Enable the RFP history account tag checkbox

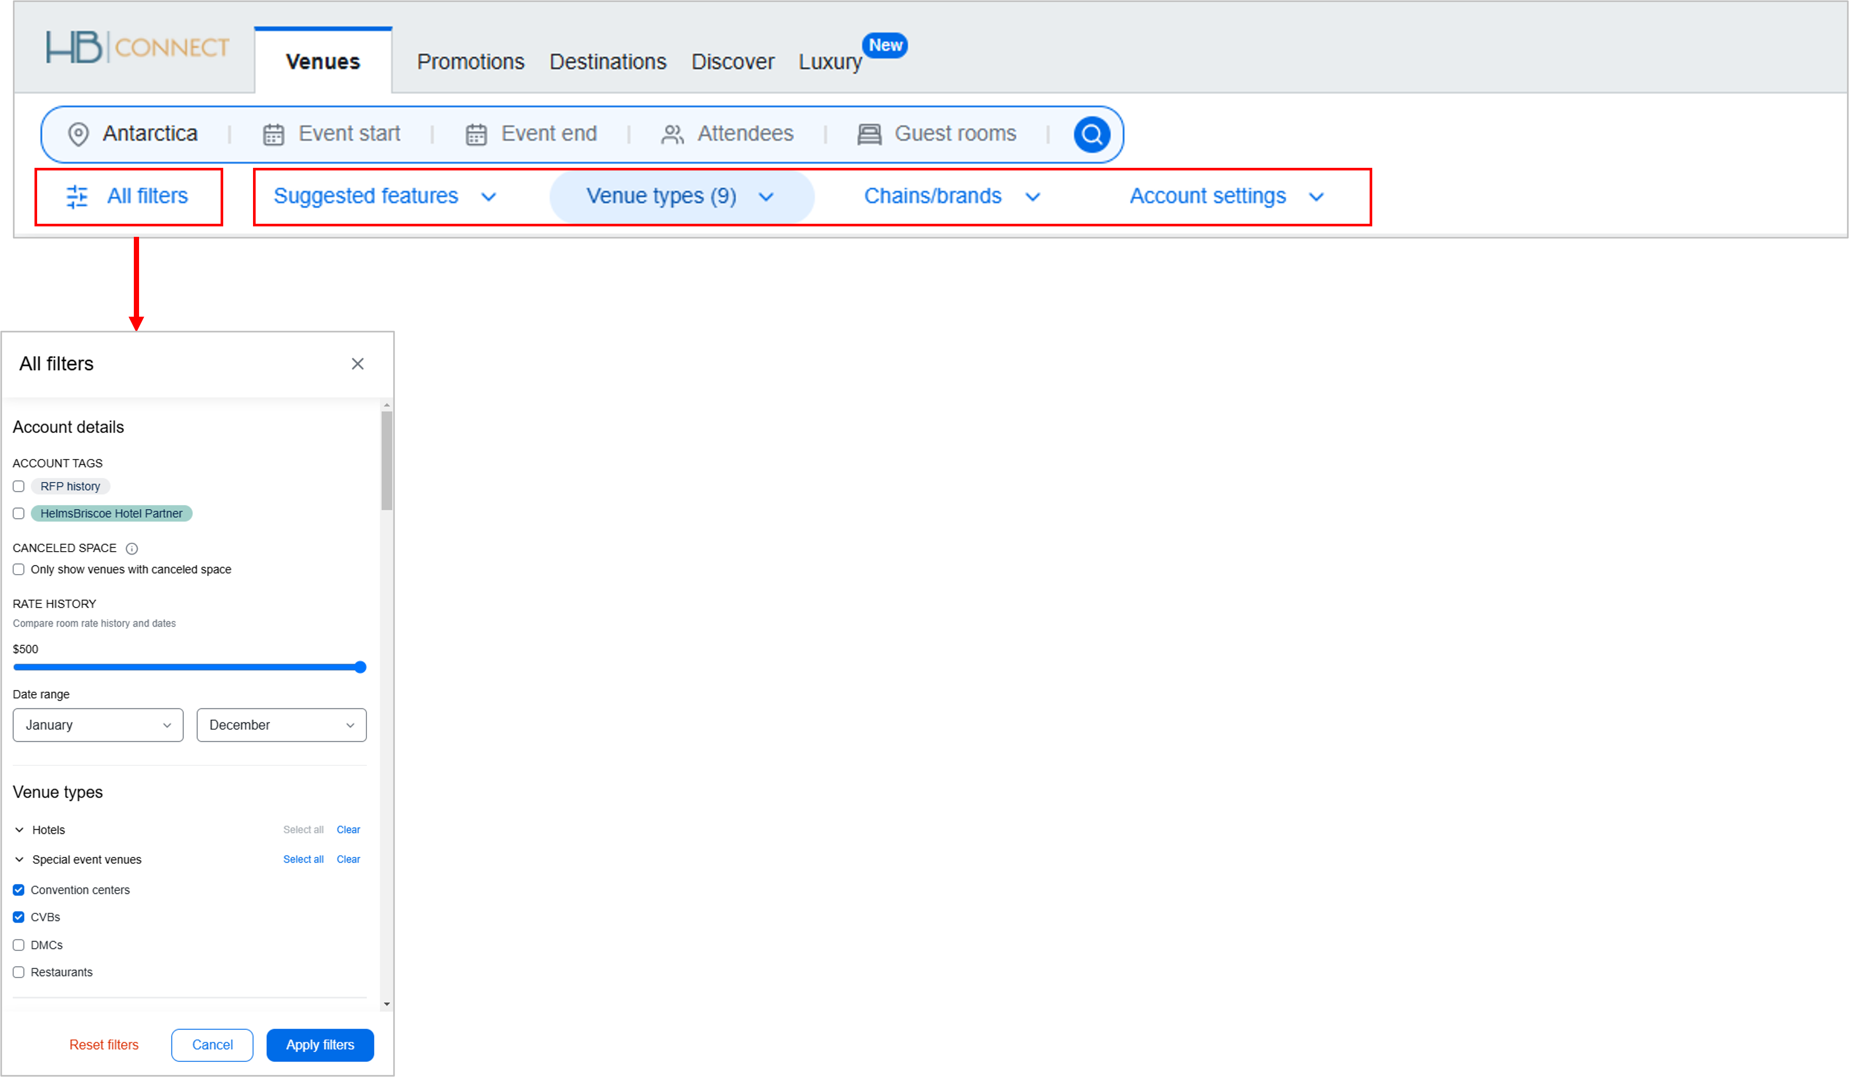(18, 486)
